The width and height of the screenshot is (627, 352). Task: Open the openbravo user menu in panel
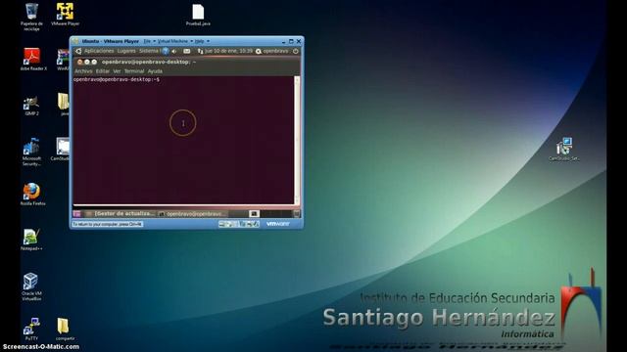click(x=272, y=51)
